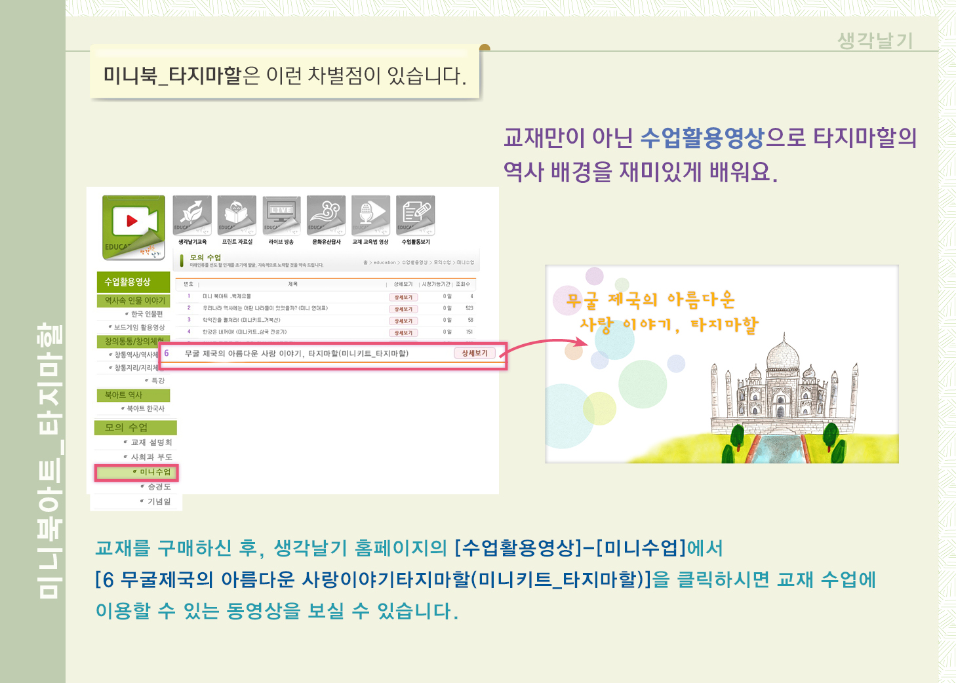
Task: Open 승경도 sidebar item
Action: [159, 487]
